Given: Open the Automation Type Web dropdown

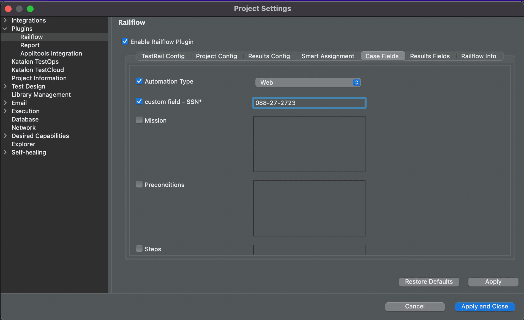Looking at the screenshot, I should click(308, 82).
